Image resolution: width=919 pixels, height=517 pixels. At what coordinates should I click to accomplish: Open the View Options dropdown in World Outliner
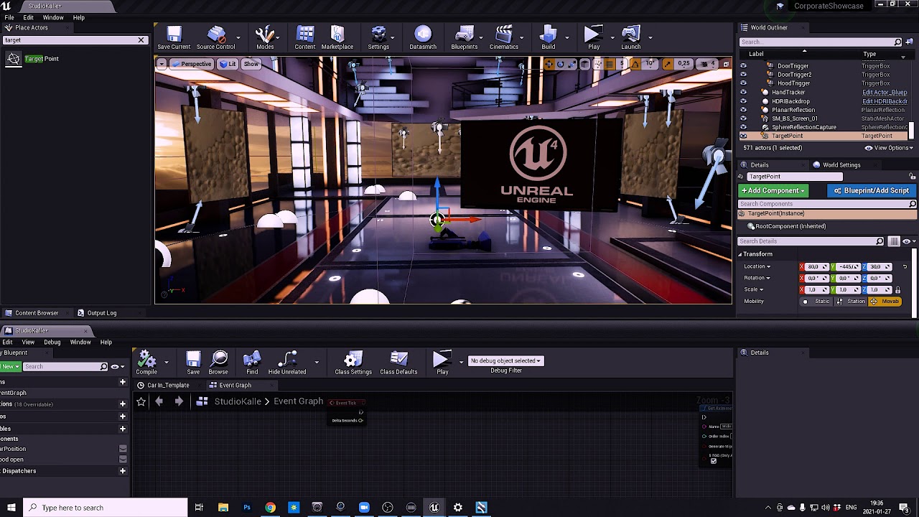(889, 148)
